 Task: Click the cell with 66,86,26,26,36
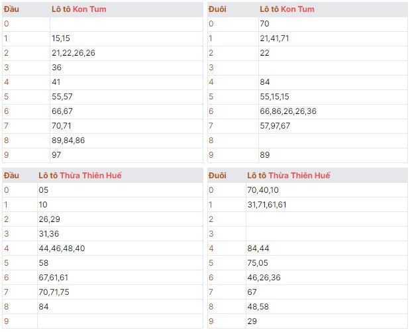[x=288, y=111]
